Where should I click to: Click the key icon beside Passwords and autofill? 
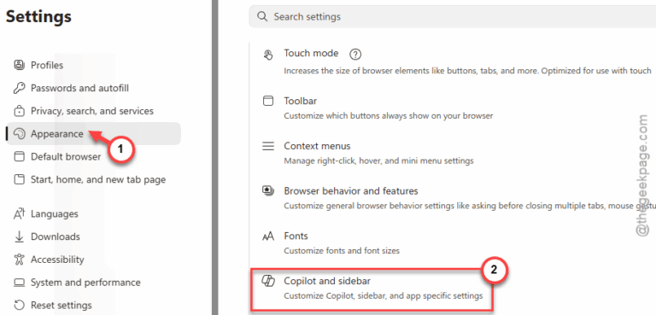(20, 88)
